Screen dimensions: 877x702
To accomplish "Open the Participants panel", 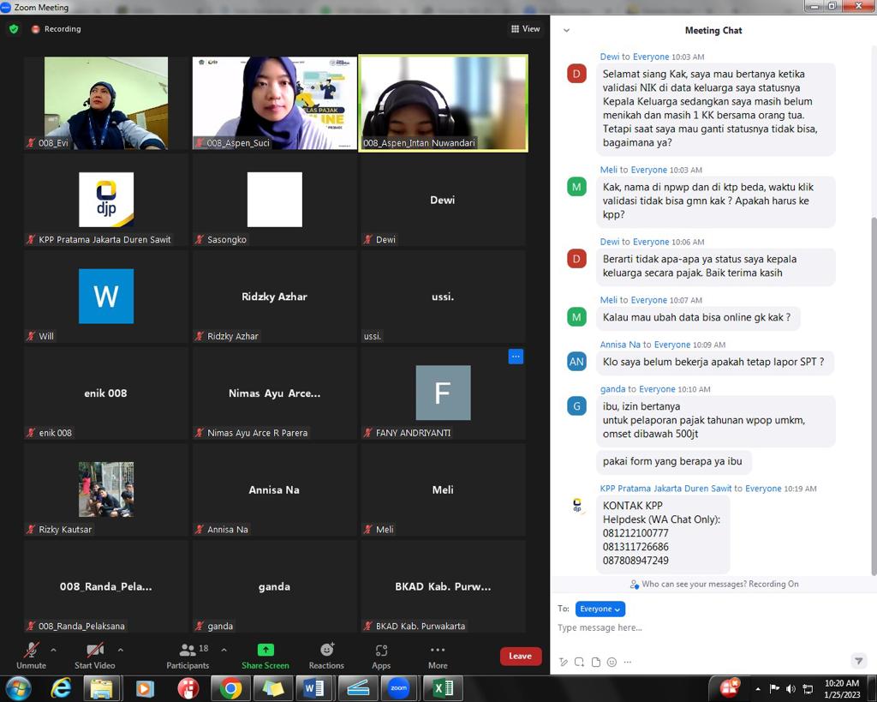I will (188, 656).
